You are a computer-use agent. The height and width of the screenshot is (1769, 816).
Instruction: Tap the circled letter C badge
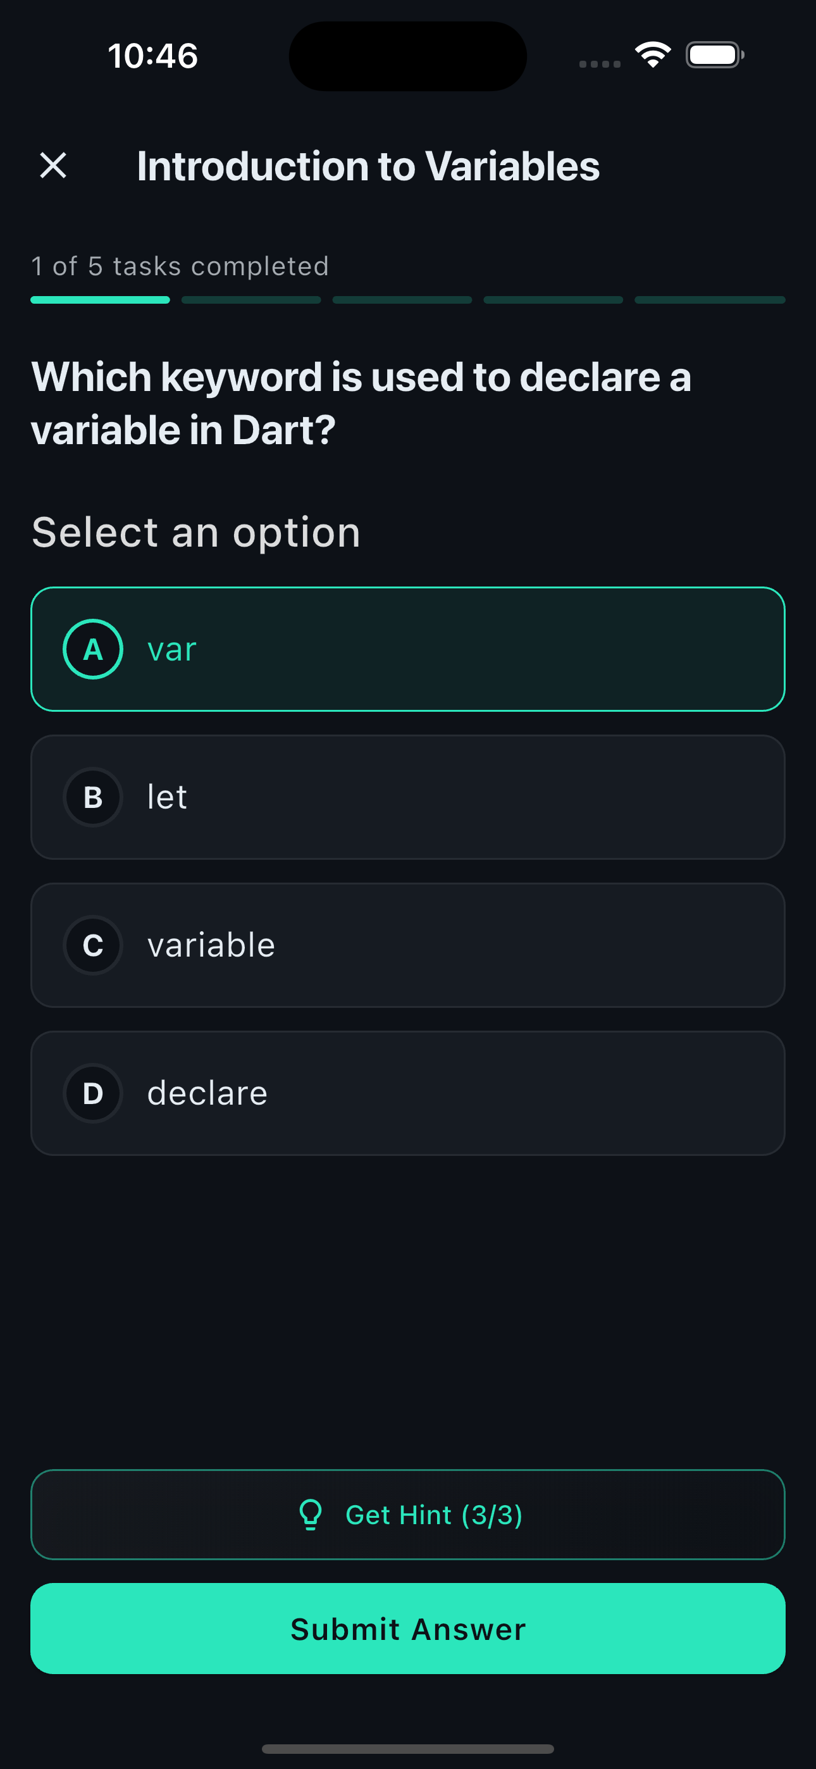coord(93,946)
